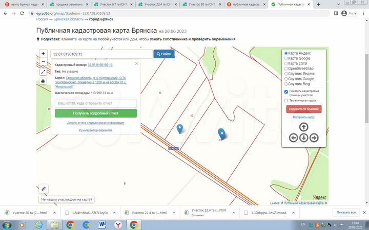Go back in browser history
This screenshot has width=369, height=230.
6,13
